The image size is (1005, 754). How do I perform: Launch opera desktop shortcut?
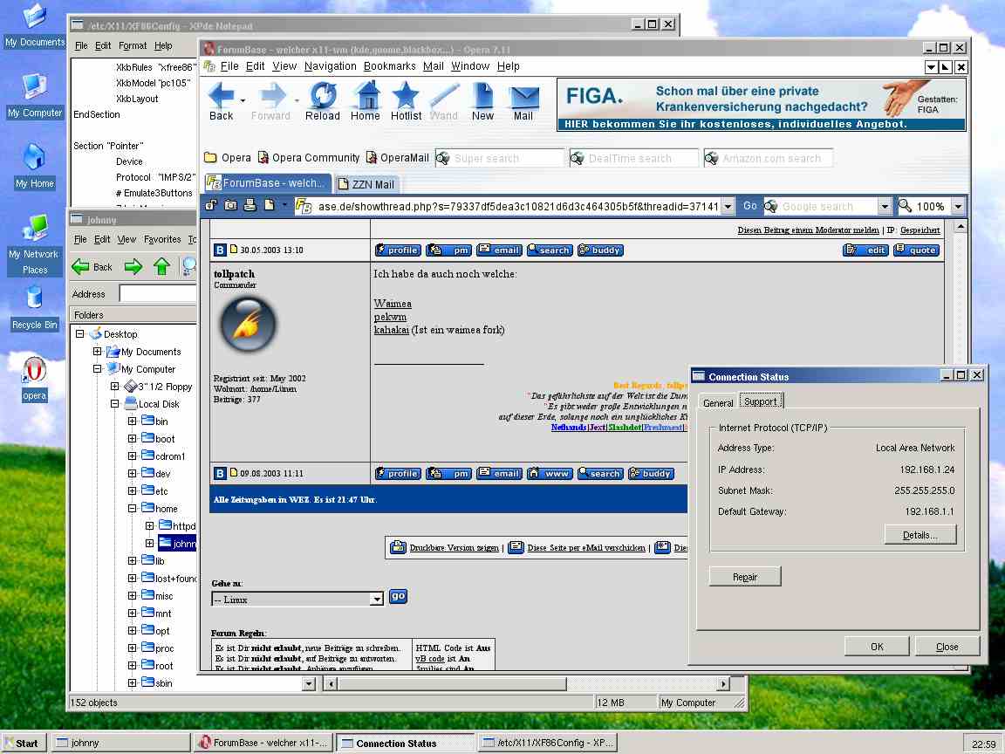pos(35,379)
